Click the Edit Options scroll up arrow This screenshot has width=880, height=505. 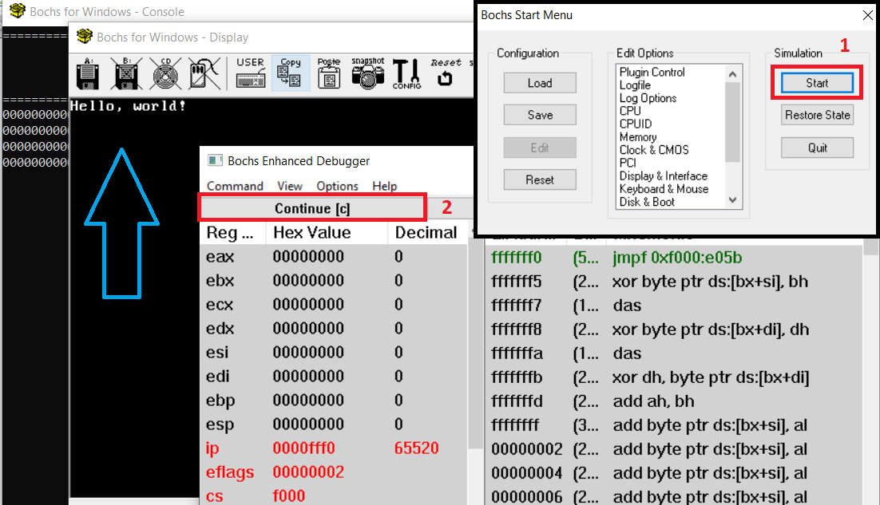coord(732,74)
